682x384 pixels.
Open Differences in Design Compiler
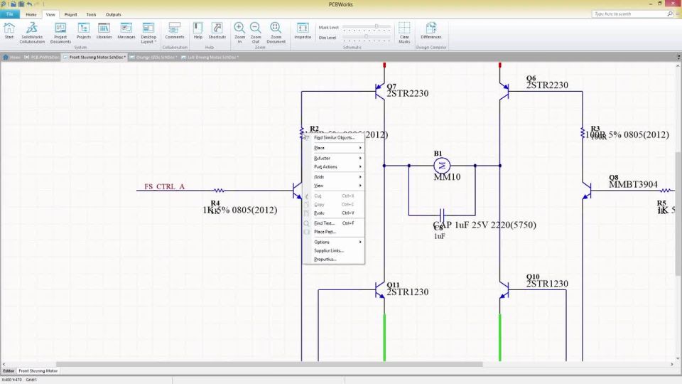tap(431, 31)
